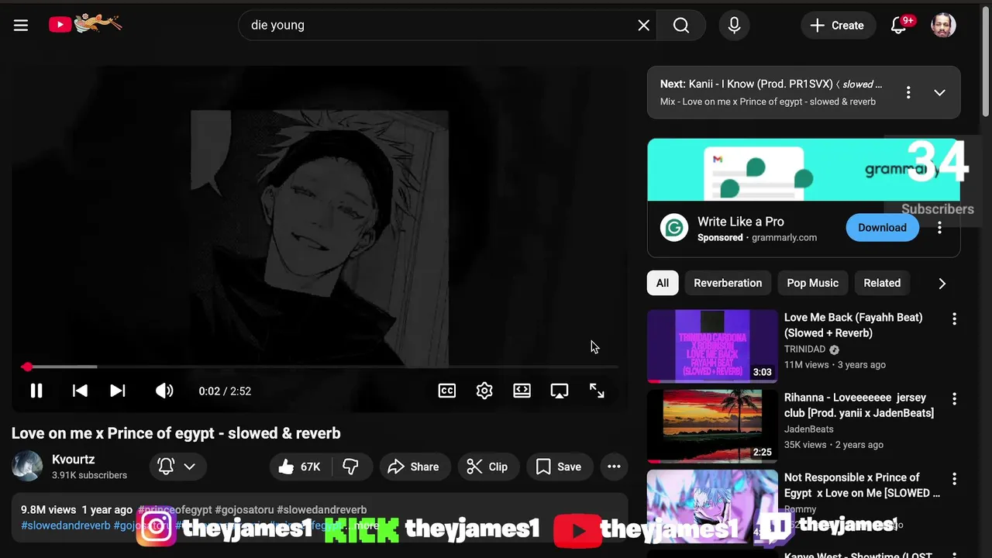Open options for Rihanna jersey club video
The width and height of the screenshot is (992, 558).
coord(954,399)
